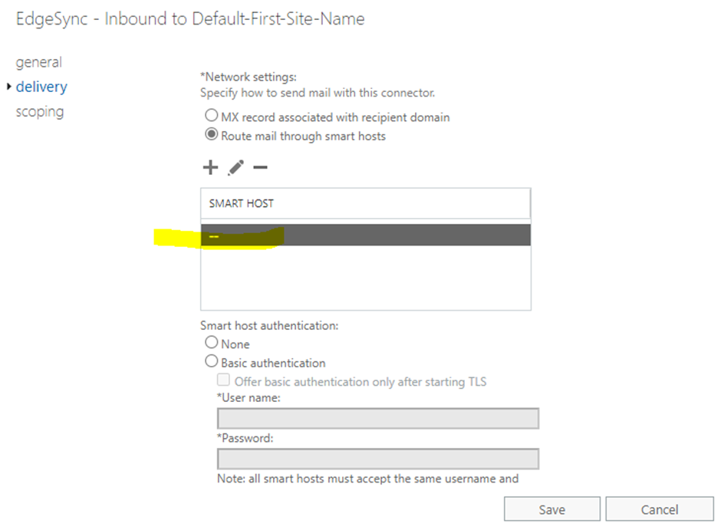Select the plus icon above the smart host list
This screenshot has height=530, width=721.
(x=210, y=167)
